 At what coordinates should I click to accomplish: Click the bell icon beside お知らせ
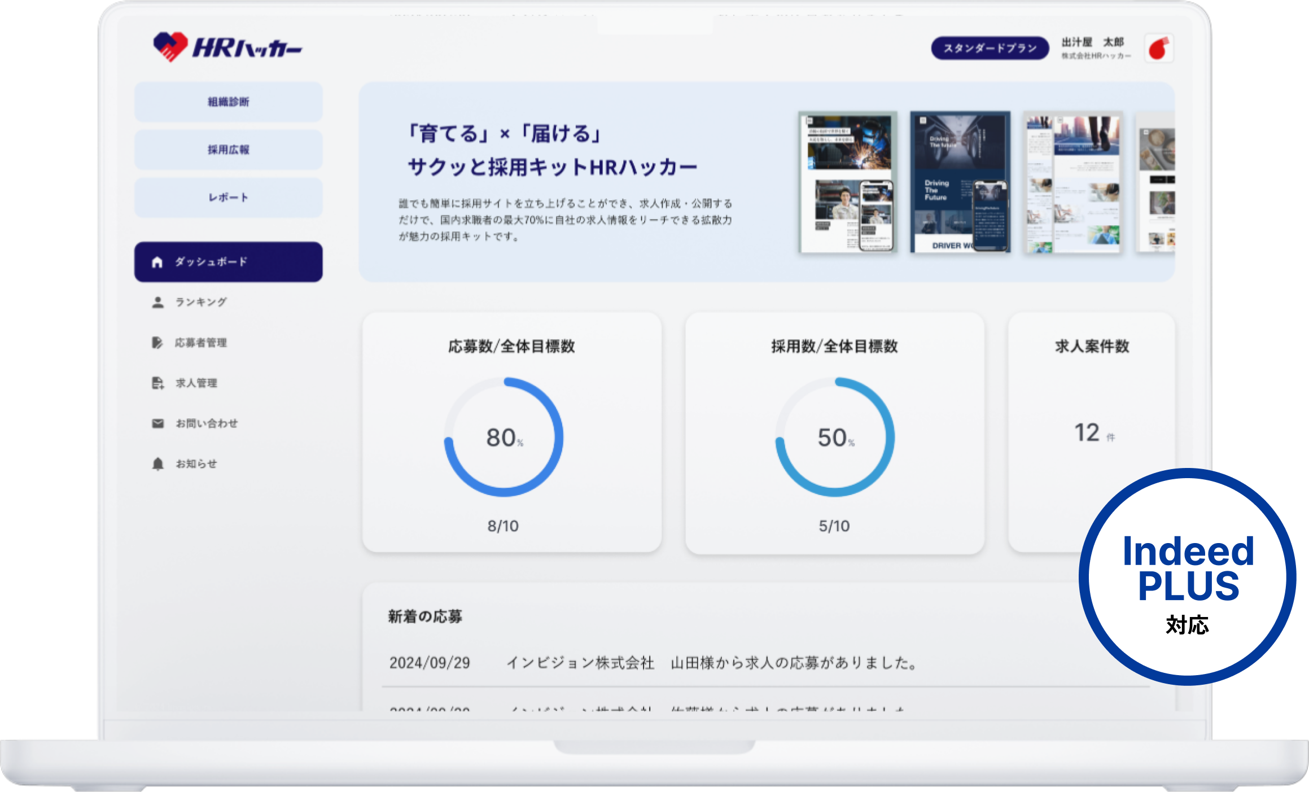pyautogui.click(x=157, y=464)
